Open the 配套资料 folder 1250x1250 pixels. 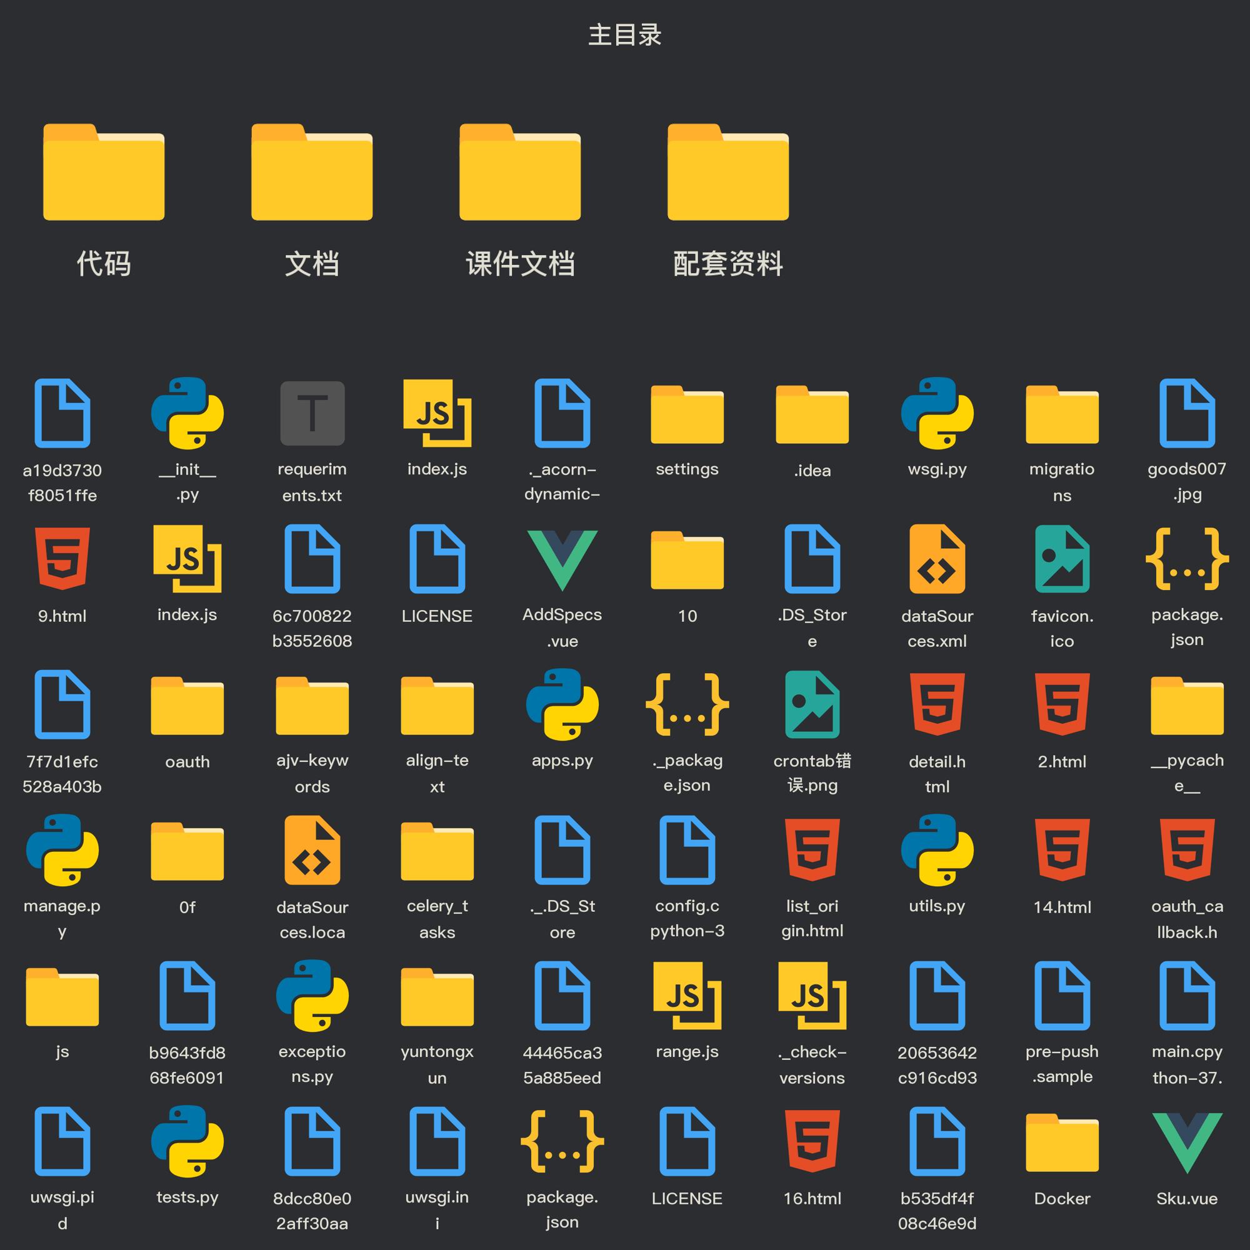pyautogui.click(x=729, y=171)
